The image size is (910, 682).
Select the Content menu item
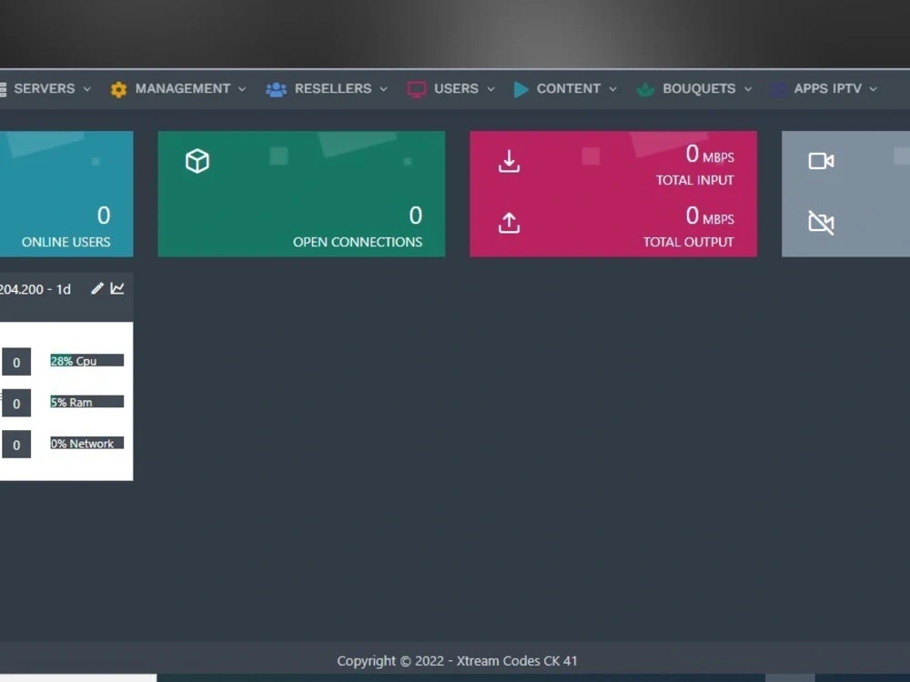(x=569, y=89)
